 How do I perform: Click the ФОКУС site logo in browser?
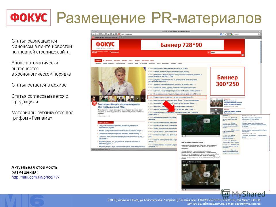tap(105, 45)
